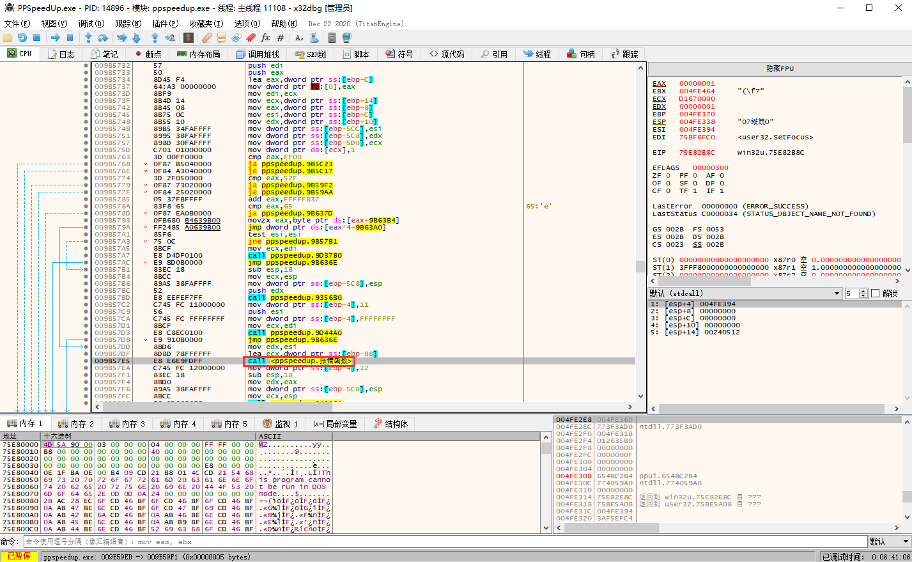
Task: Click the Pause toolbar icon
Action: pyautogui.click(x=70, y=38)
